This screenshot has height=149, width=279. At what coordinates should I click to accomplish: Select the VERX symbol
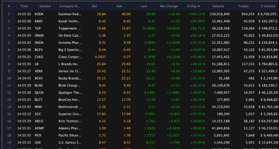pos(39,71)
